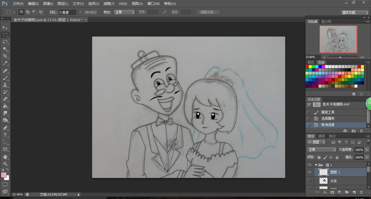Select the Sponge tool in toolbox
Viewport: 371px width, 199px height.
(5, 120)
